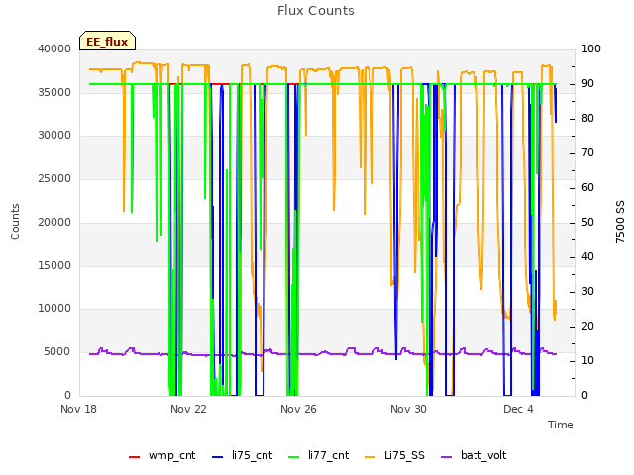Click the li75_cnt legend label
Viewport: 634px width, 475px height.
click(x=253, y=455)
